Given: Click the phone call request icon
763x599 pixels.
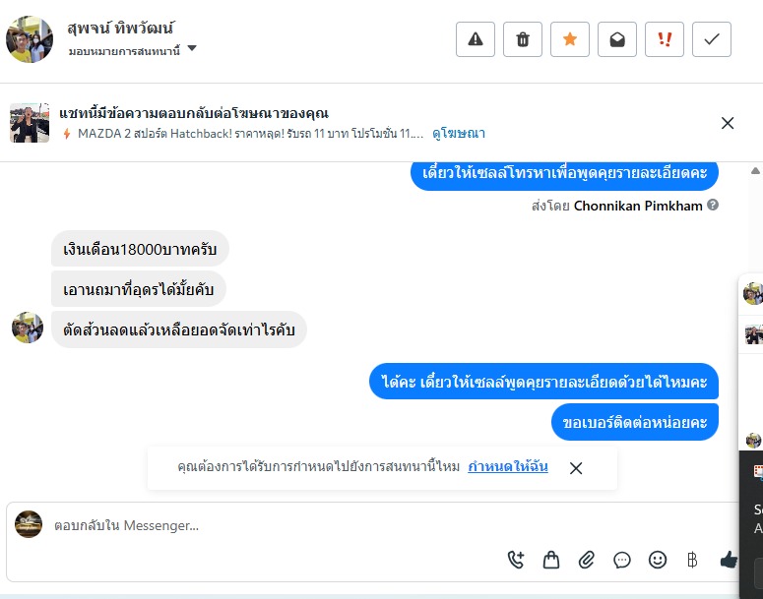Looking at the screenshot, I should [x=516, y=560].
